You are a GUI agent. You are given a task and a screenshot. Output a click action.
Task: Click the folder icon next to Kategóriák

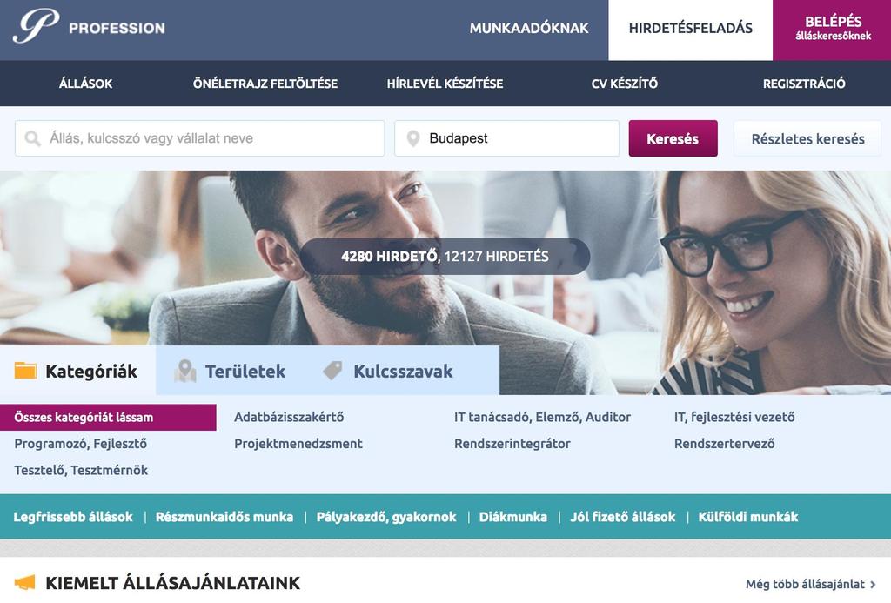[25, 371]
